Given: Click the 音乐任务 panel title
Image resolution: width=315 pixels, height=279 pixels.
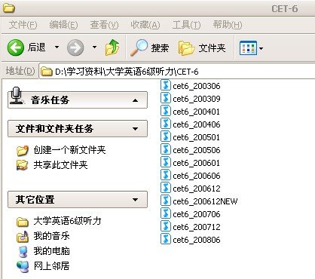Looking at the screenshot, I should tap(50, 100).
